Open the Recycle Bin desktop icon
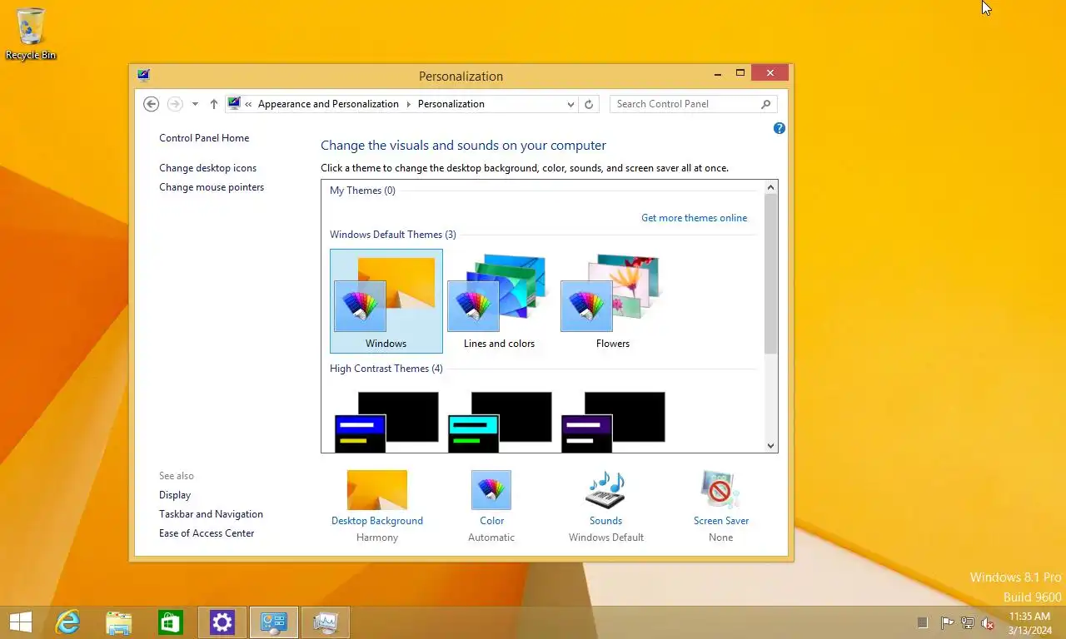The width and height of the screenshot is (1066, 639). pyautogui.click(x=31, y=34)
